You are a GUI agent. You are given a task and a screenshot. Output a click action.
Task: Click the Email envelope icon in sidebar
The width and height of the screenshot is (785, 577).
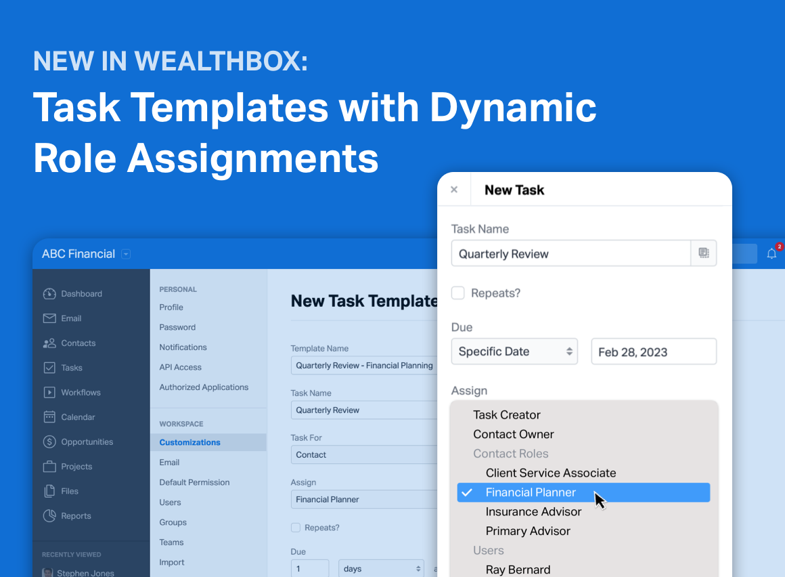(x=49, y=318)
